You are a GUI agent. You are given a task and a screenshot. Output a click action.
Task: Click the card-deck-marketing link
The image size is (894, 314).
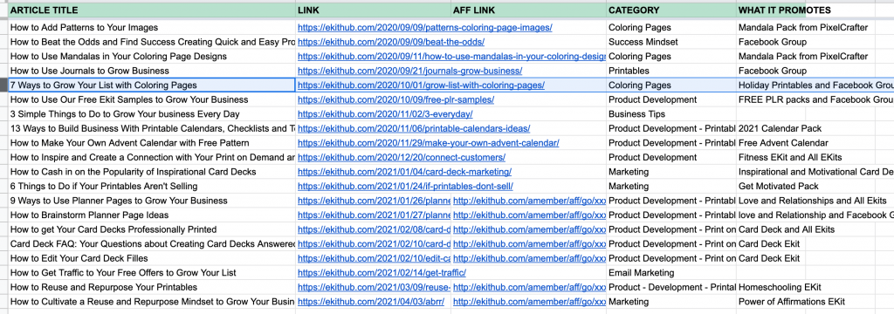click(x=404, y=172)
